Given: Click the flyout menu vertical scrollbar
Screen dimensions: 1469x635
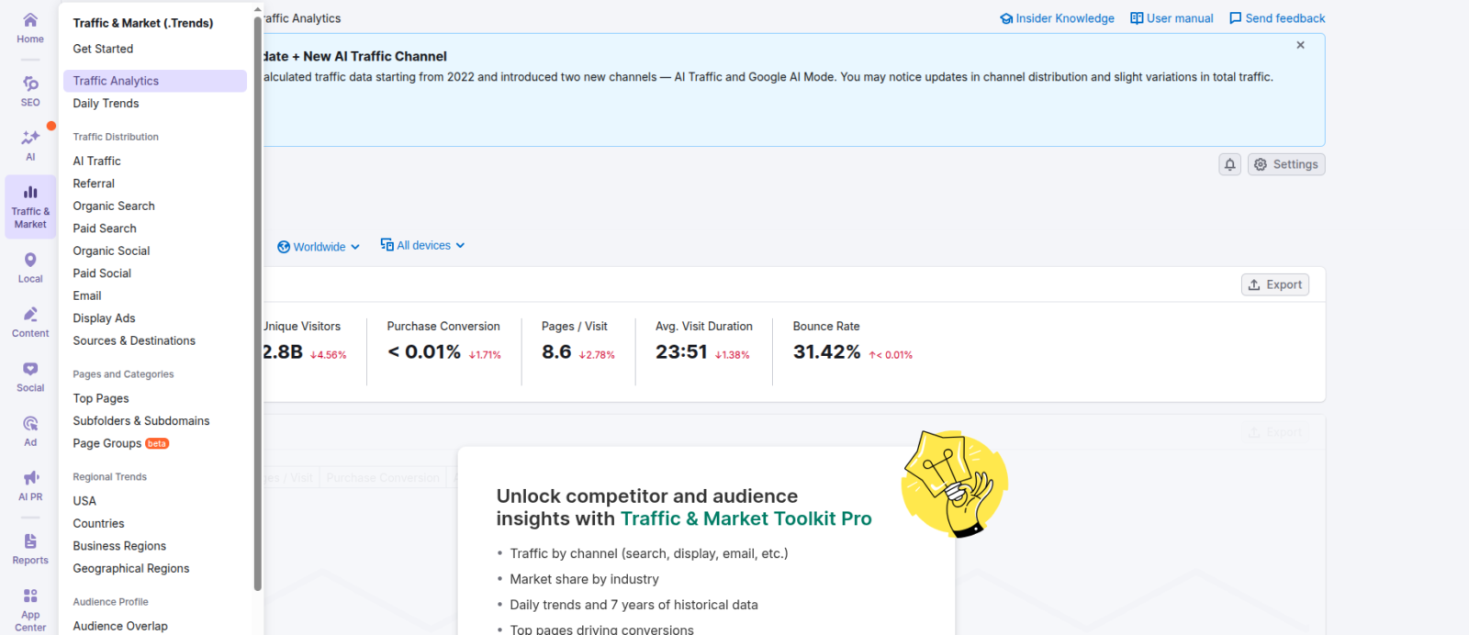Looking at the screenshot, I should click(x=258, y=303).
